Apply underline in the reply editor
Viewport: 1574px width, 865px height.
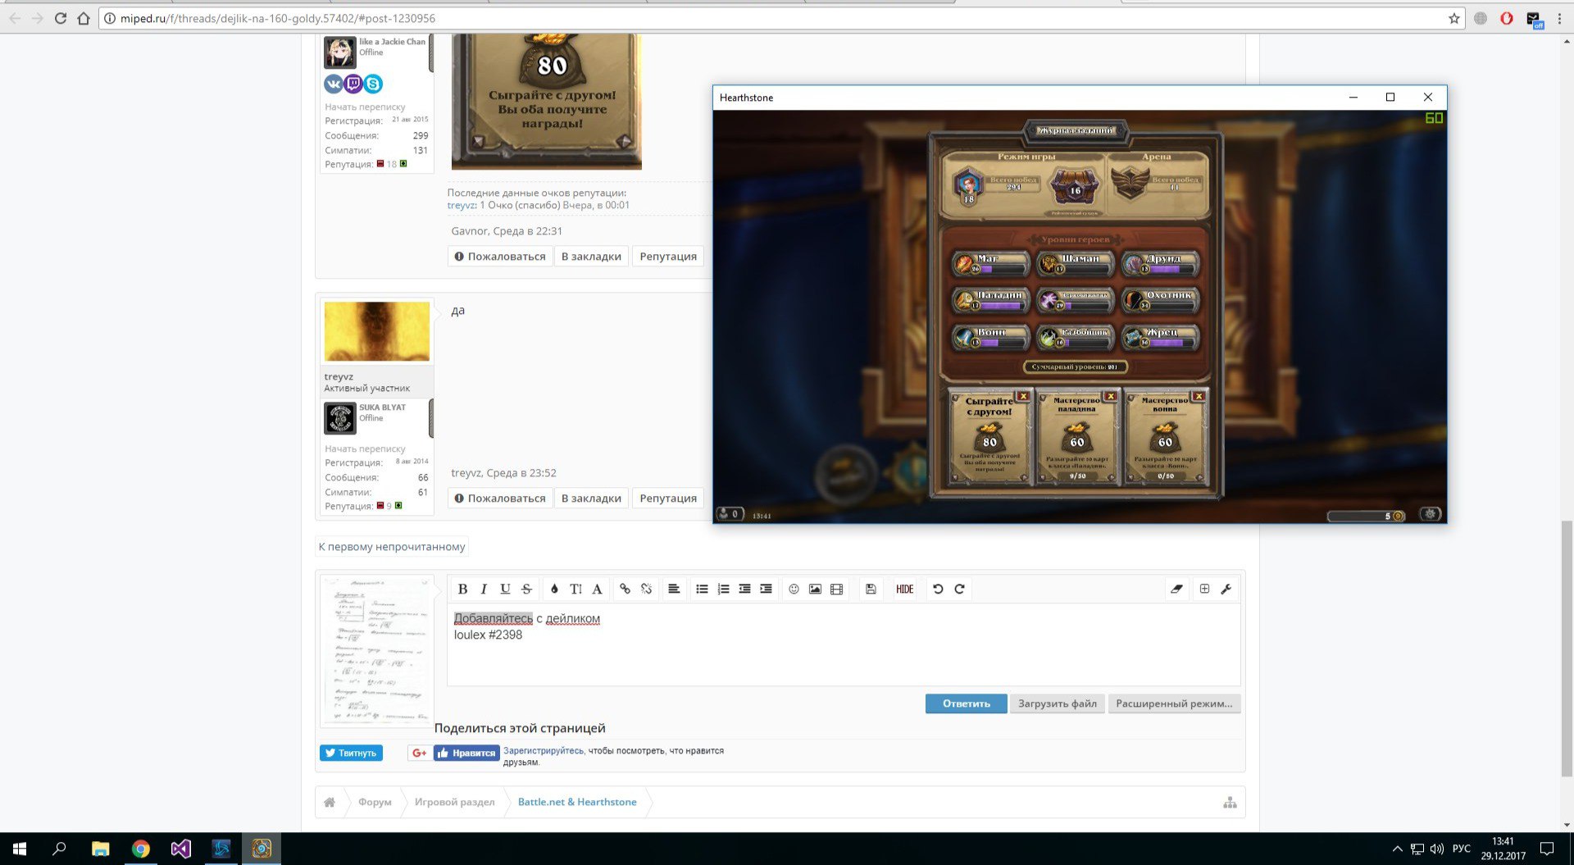(x=505, y=589)
